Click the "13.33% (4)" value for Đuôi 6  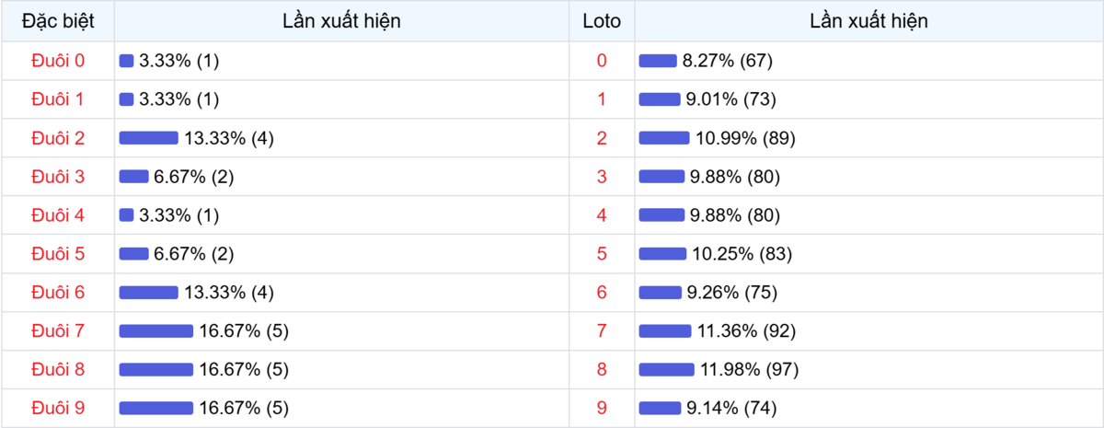pos(229,293)
